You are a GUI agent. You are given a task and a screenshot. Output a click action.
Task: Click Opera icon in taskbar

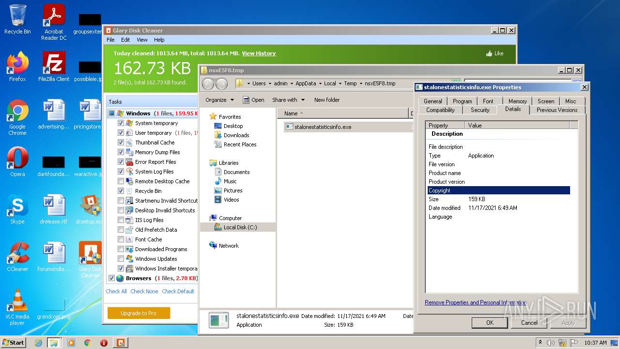point(104,343)
